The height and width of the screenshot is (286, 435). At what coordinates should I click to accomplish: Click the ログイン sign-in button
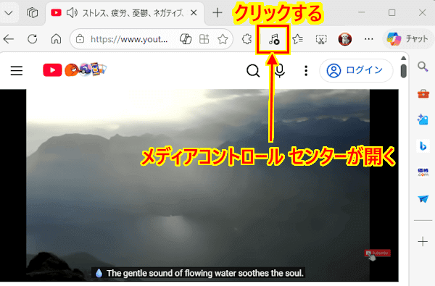point(356,70)
